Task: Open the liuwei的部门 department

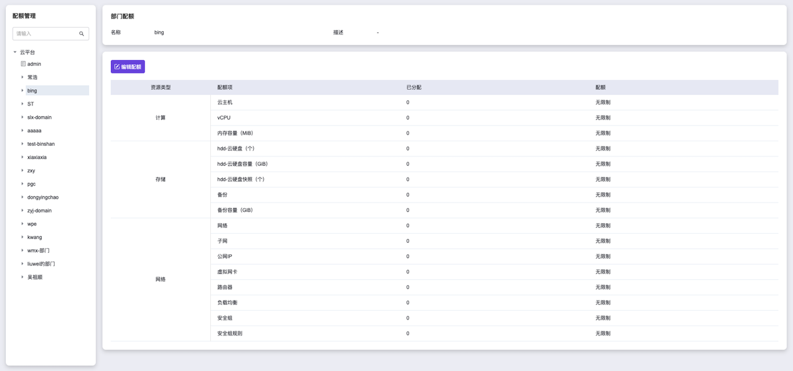Action: tap(41, 264)
